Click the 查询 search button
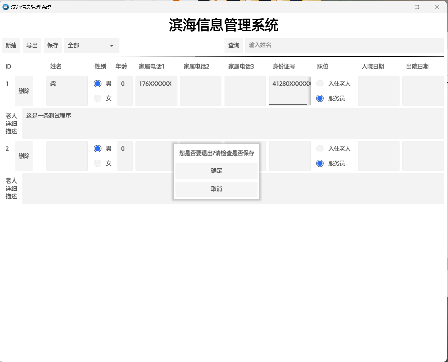The width and height of the screenshot is (448, 362). (x=234, y=45)
